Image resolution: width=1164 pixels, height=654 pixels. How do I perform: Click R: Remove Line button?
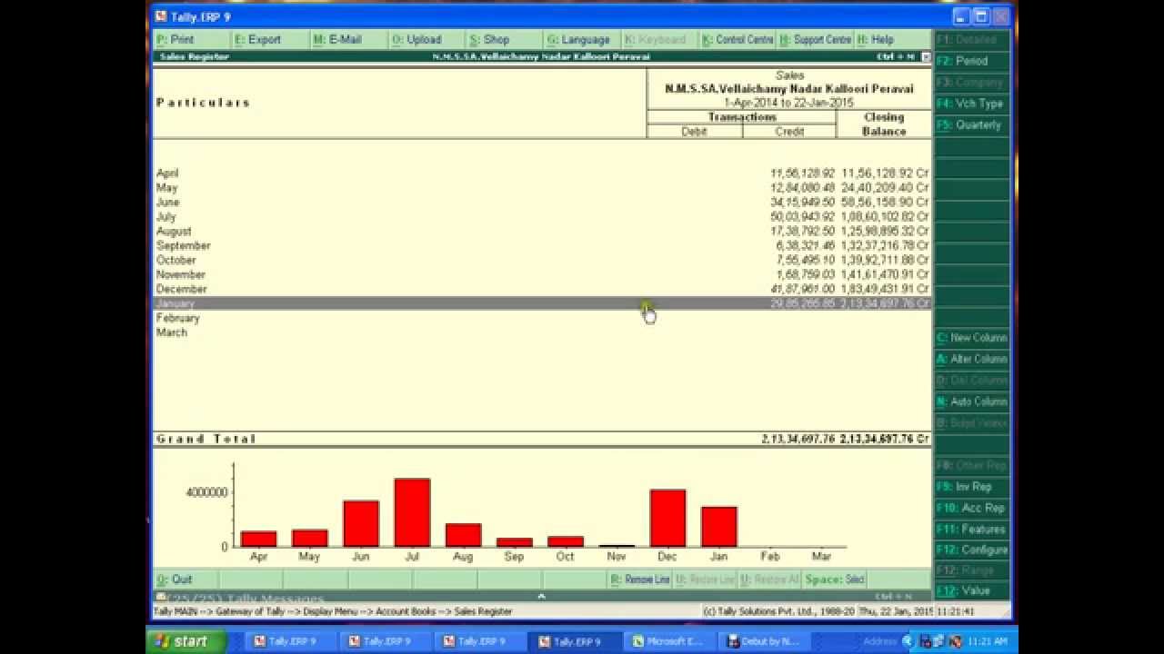pos(640,580)
